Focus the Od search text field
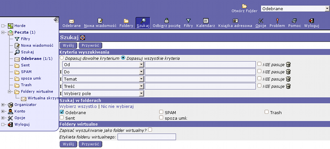This screenshot has height=149, width=330. click(200, 65)
